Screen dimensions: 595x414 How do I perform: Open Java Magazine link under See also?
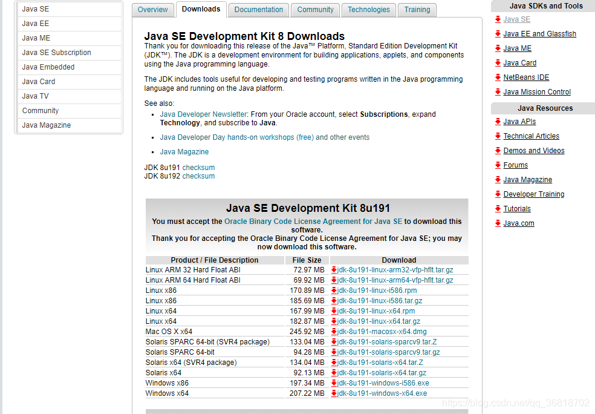coord(184,152)
